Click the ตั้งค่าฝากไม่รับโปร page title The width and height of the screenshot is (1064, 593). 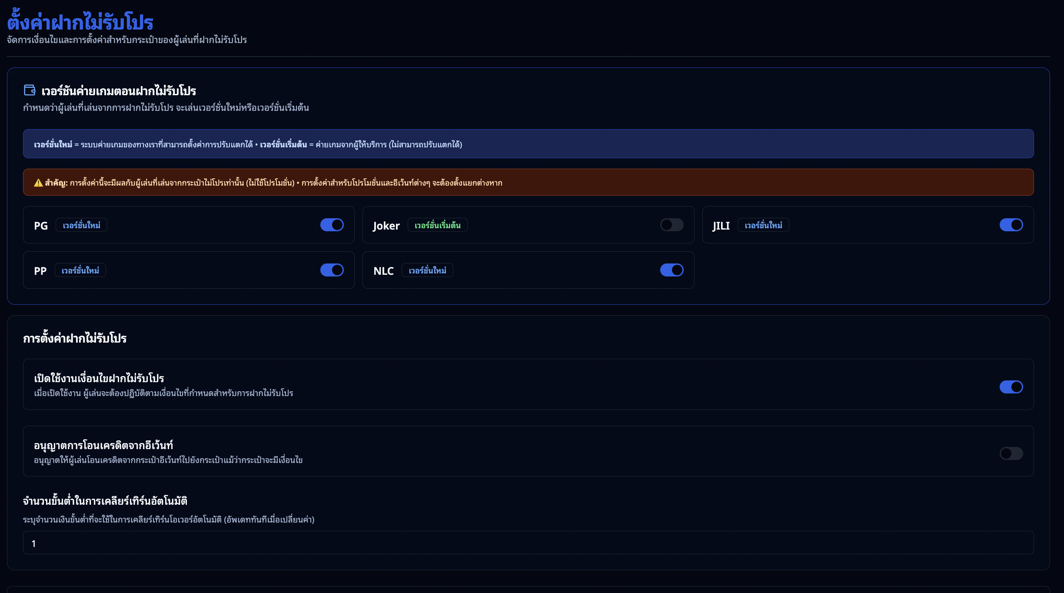tap(80, 22)
